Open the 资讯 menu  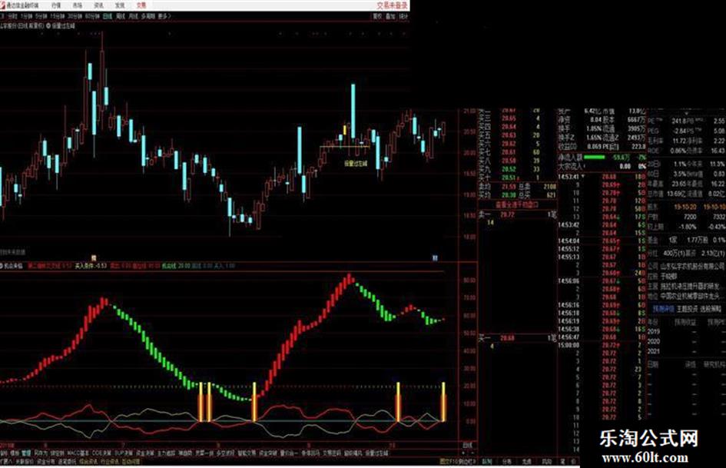click(x=98, y=5)
